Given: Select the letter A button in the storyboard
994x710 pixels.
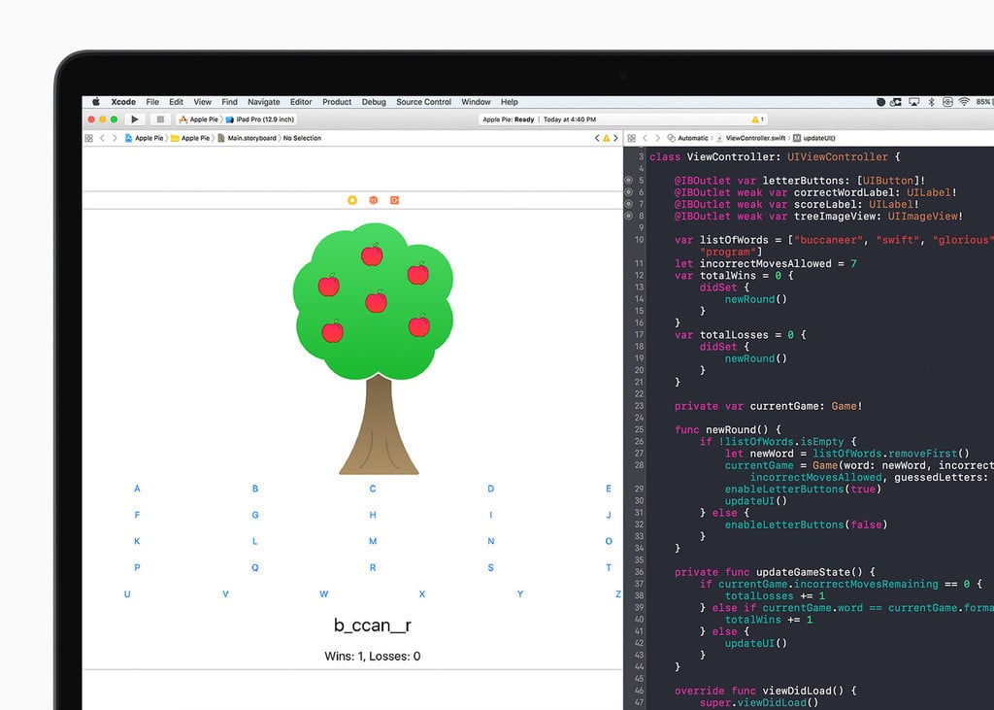Looking at the screenshot, I should click(137, 489).
